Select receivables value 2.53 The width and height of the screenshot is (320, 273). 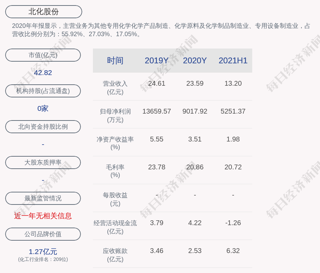pos(195,251)
